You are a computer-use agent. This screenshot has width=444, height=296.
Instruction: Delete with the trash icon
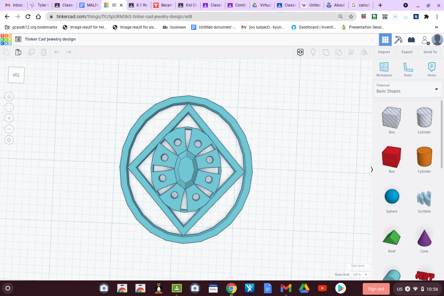(x=44, y=52)
